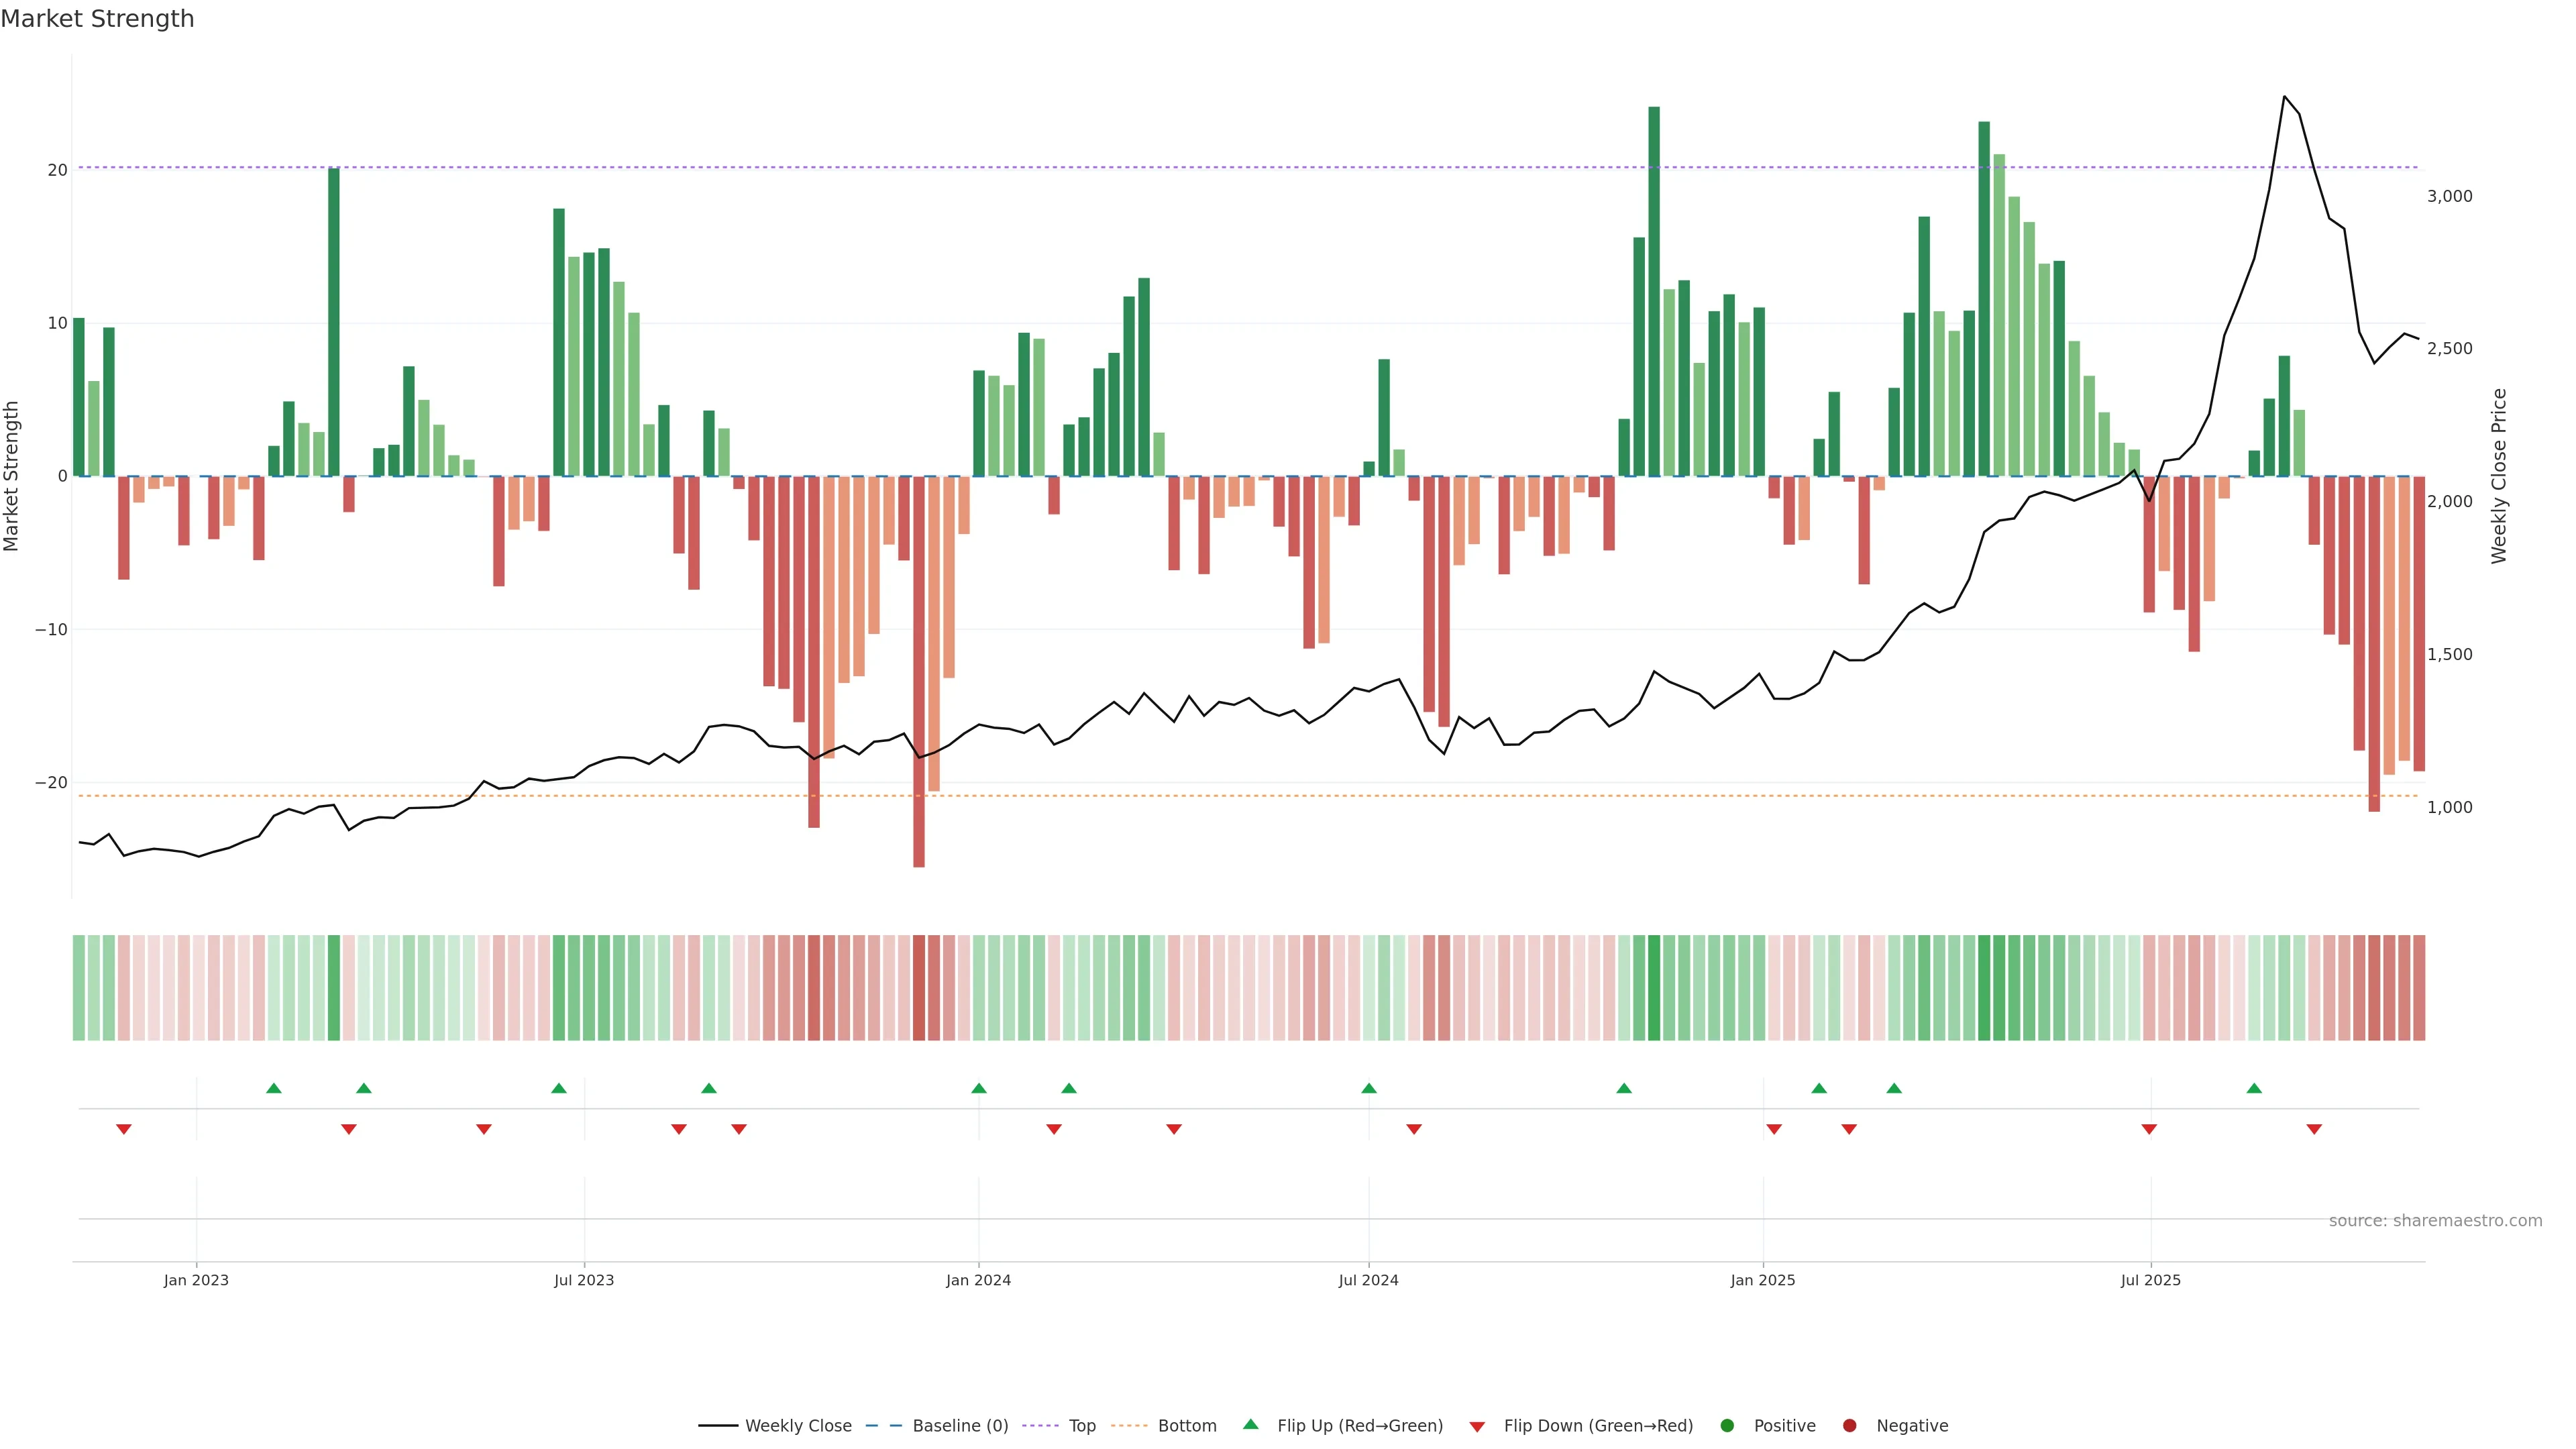The image size is (2576, 1449).
Task: Click red flip-down marker at Jul 2025
Action: click(x=2149, y=1129)
